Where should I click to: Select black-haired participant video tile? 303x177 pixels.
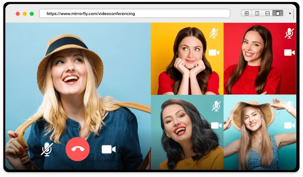click(187, 132)
